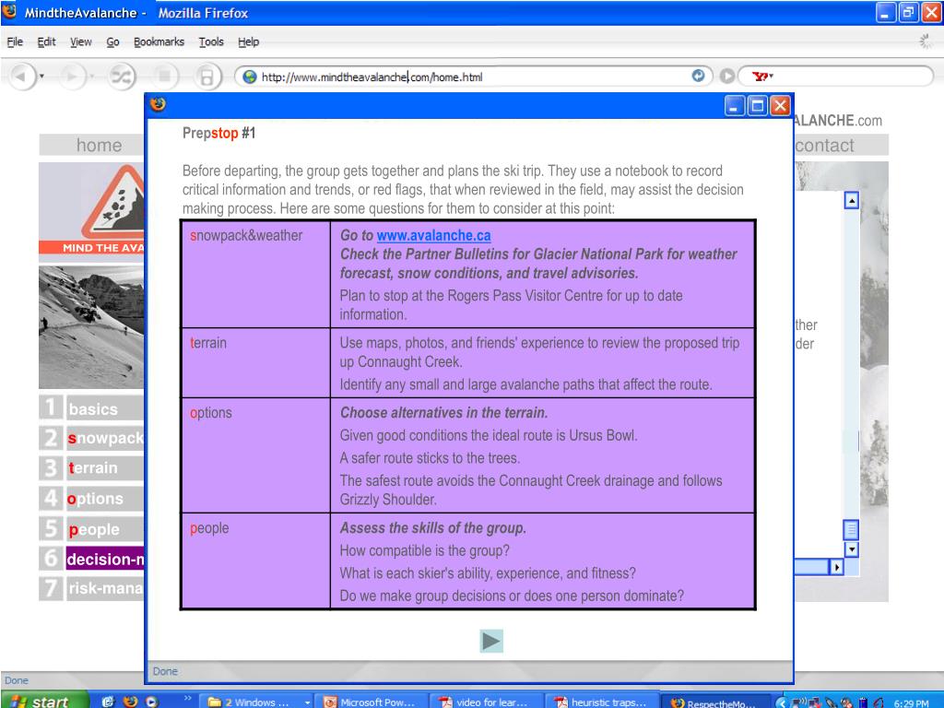Switch to video for learning PDF taskbar button
The height and width of the screenshot is (708, 944).
coord(485,702)
